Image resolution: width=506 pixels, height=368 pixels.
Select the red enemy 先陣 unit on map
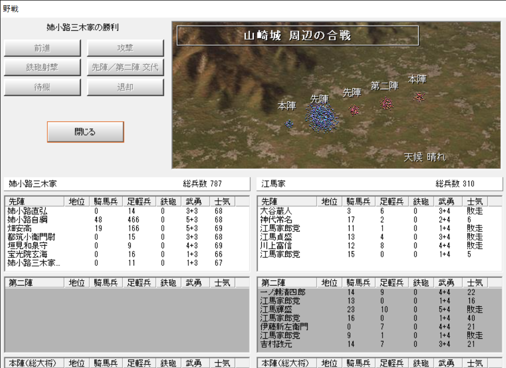click(x=354, y=110)
